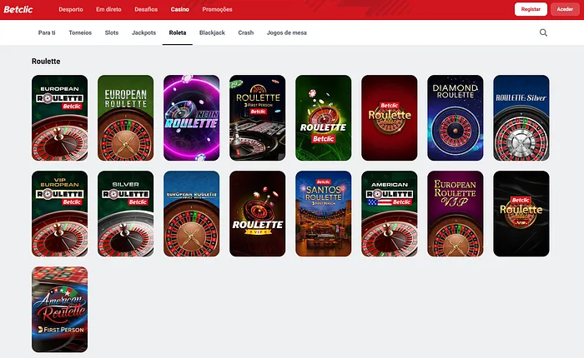This screenshot has width=584, height=358.
Task: Open the blue European Roulette Small Bets card
Action: pos(191,214)
